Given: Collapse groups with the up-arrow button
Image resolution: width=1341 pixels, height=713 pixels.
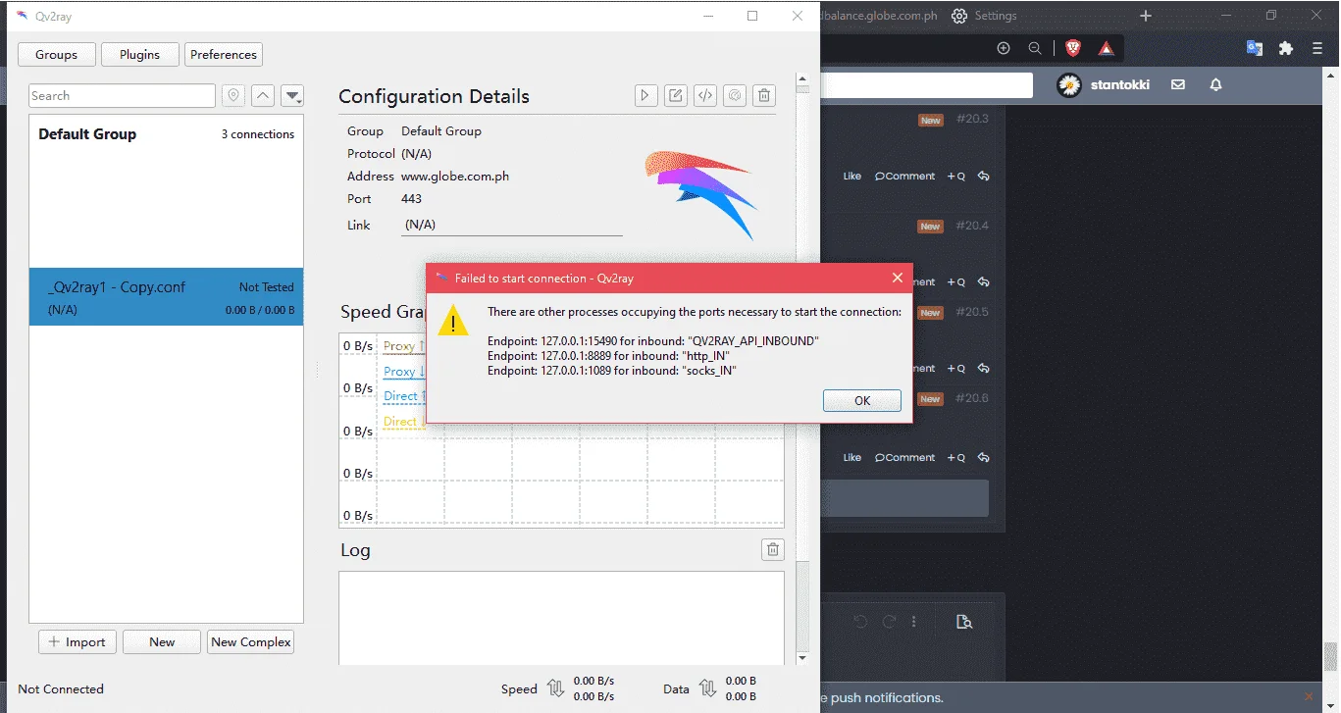Looking at the screenshot, I should [263, 95].
